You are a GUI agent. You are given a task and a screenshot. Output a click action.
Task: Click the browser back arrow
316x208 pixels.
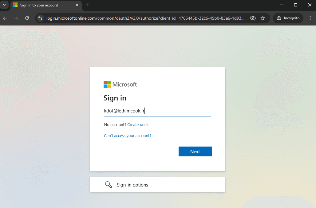(x=5, y=18)
